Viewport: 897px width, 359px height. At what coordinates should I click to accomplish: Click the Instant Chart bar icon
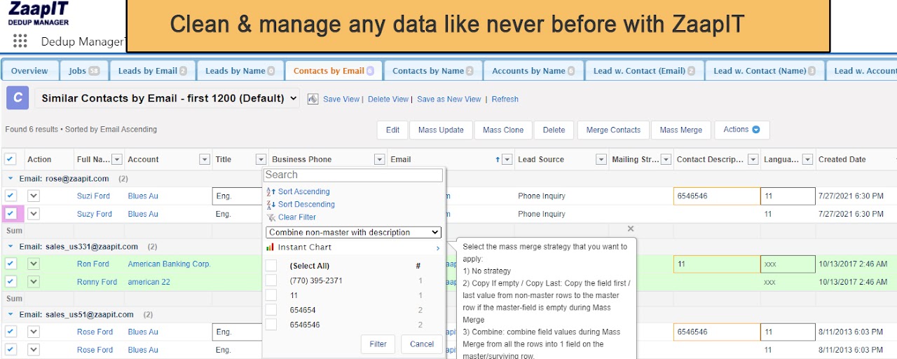(x=271, y=248)
